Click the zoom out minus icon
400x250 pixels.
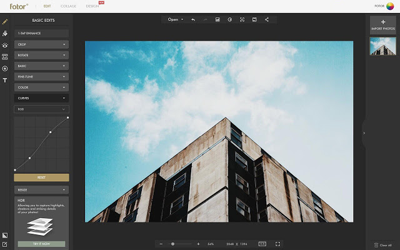point(161,244)
